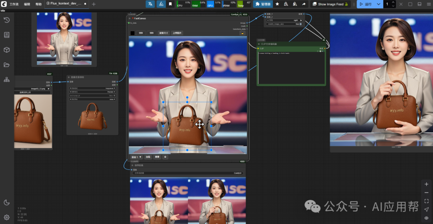Open the 图层 1 layer dropdown
Image resolution: width=433 pixels, height=224 pixels.
[136, 157]
